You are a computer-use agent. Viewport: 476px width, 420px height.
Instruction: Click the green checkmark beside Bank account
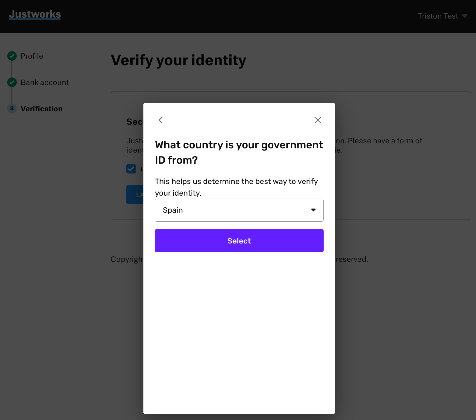pyautogui.click(x=12, y=82)
